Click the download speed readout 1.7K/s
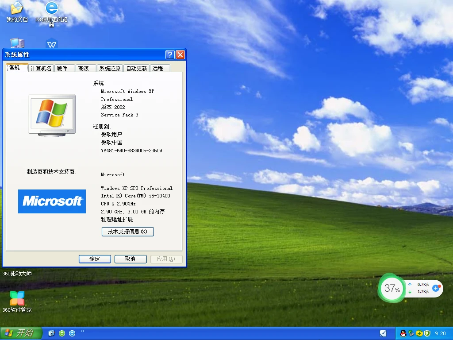453x340 pixels. 423,291
